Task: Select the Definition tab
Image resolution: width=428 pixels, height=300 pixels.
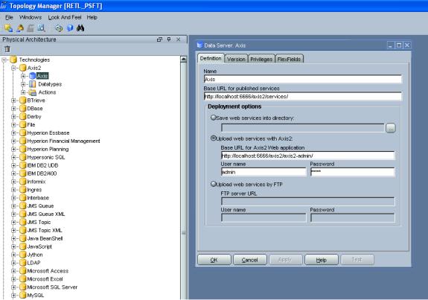Action: pos(211,58)
